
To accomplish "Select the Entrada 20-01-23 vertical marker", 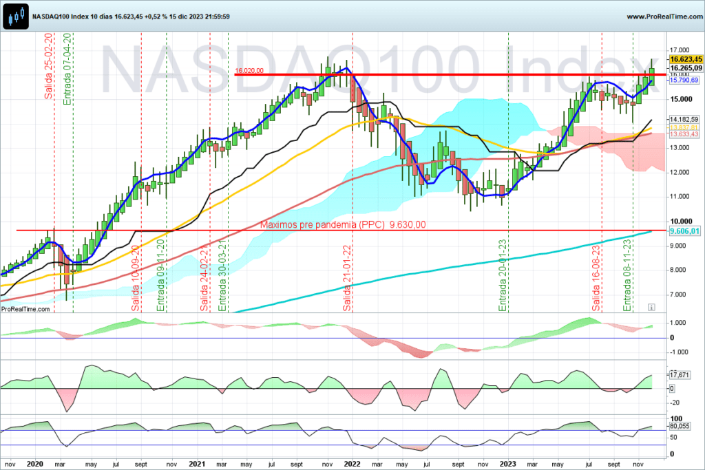I will pos(503,275).
